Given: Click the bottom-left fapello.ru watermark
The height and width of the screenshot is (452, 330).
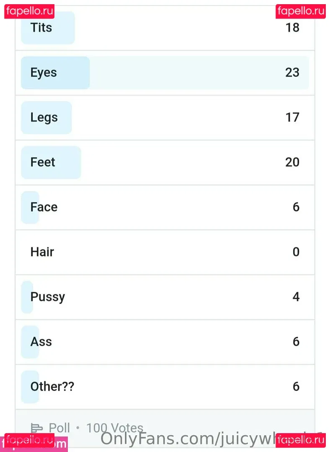Looking at the screenshot, I should pyautogui.click(x=29, y=440).
